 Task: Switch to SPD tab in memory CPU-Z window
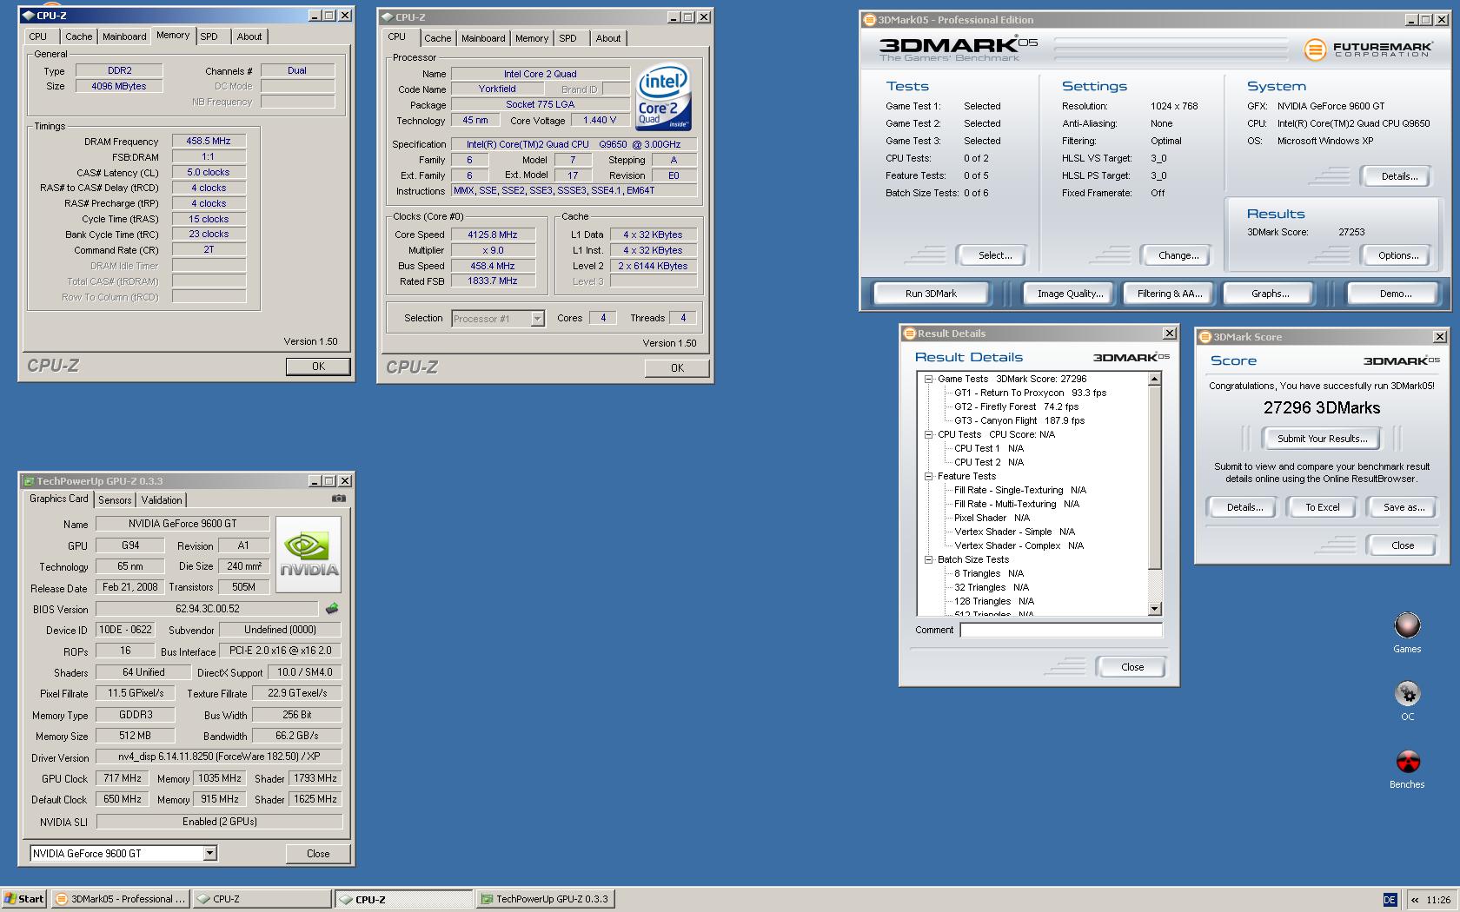[209, 36]
